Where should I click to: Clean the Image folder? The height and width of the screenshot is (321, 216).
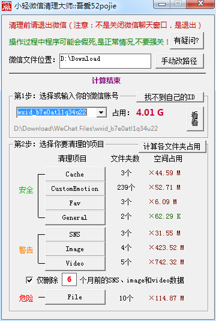[75, 249]
